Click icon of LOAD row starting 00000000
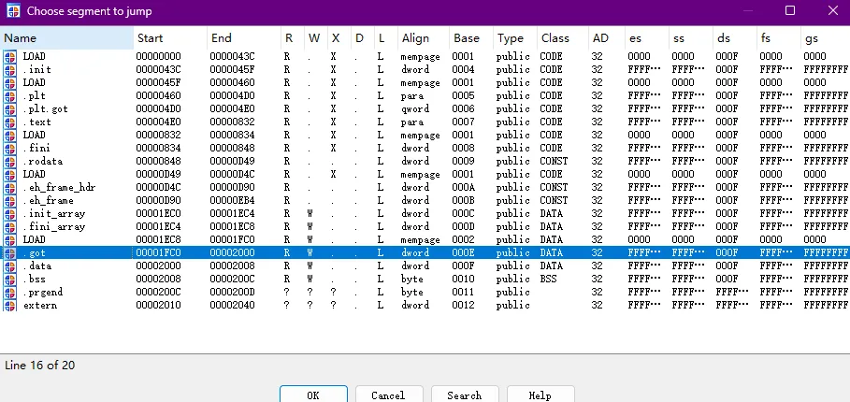The width and height of the screenshot is (850, 402). (x=9, y=56)
